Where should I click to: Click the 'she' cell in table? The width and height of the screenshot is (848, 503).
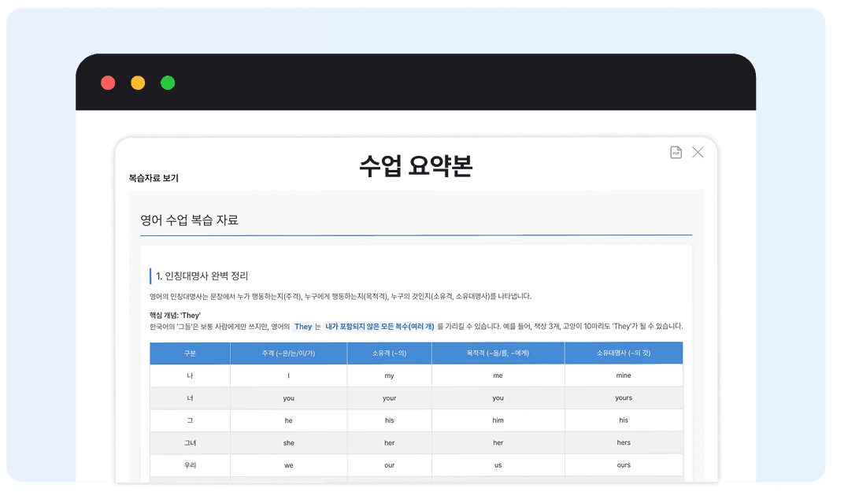tap(288, 443)
